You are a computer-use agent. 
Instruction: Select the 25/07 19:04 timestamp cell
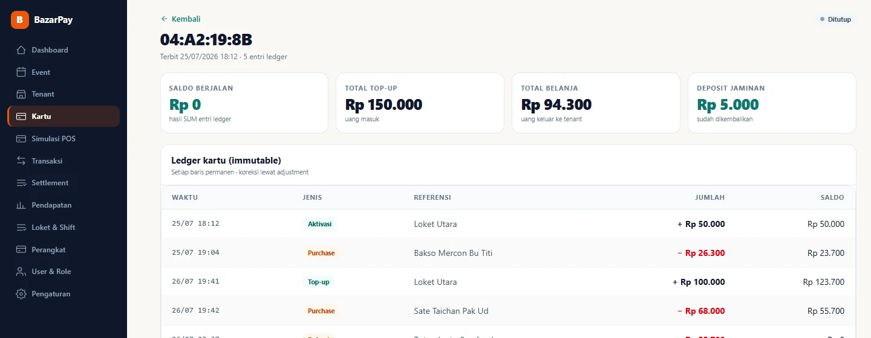click(x=195, y=253)
